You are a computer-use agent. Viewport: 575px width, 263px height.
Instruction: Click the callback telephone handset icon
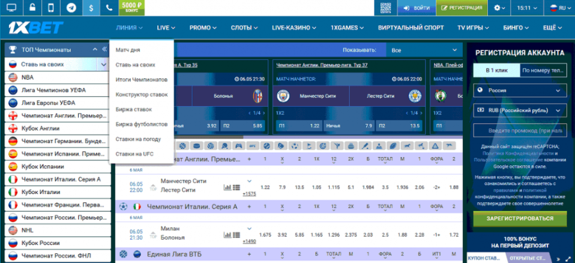109,8
